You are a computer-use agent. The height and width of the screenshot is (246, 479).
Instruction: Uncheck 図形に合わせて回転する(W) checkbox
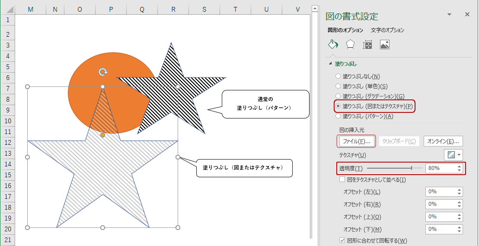point(342,240)
